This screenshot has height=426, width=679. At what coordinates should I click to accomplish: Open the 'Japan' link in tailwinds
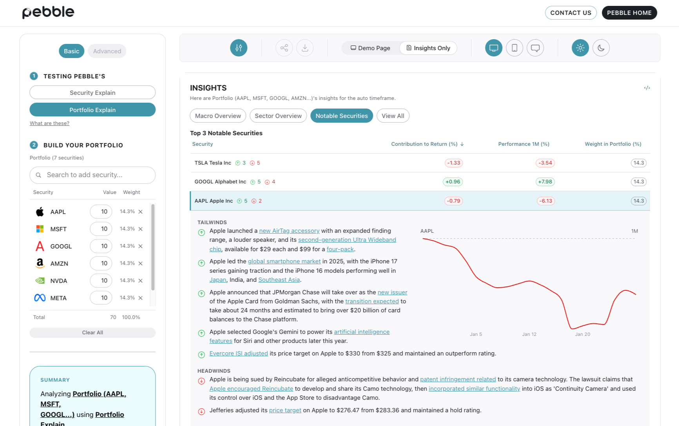click(218, 280)
